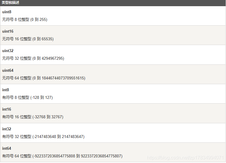Screen dimensions: 226x163
Task: Click the uint8 description 0 到 255
Action: (39, 19)
